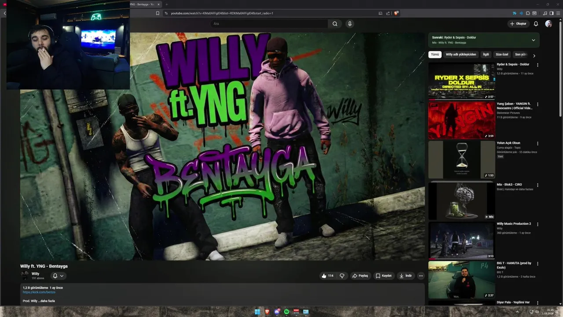
Task: Click the Oluştur create button
Action: (x=518, y=24)
